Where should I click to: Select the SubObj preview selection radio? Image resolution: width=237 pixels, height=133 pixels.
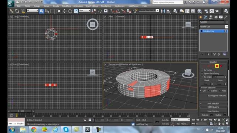(209, 91)
